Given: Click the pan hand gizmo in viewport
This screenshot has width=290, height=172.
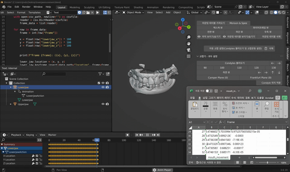Looking at the screenshot, I should [x=188, y=43].
